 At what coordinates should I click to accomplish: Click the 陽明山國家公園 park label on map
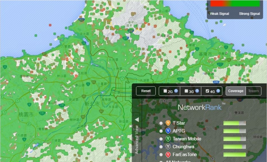132,24
